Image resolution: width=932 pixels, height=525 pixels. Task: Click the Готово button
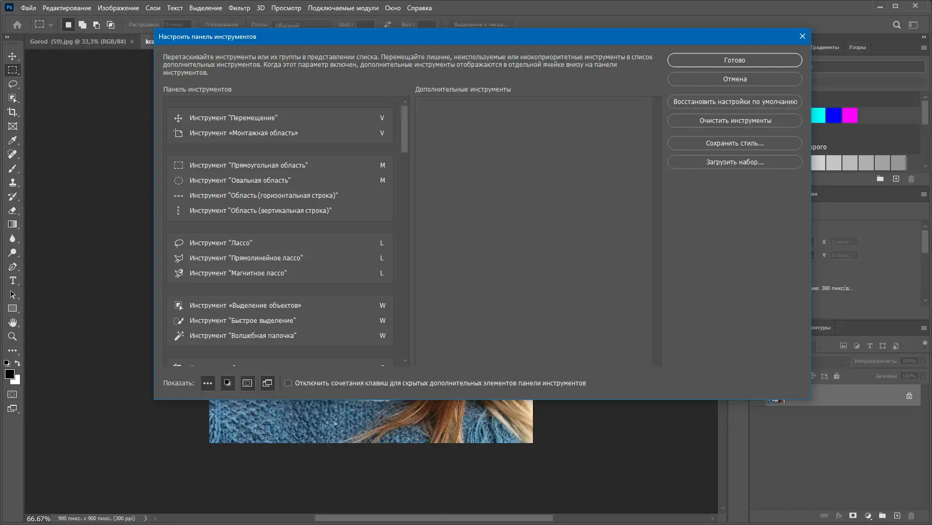pyautogui.click(x=734, y=60)
